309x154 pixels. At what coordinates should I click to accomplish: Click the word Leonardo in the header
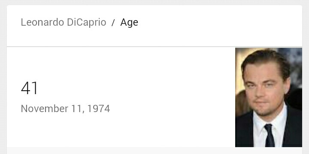click(42, 22)
